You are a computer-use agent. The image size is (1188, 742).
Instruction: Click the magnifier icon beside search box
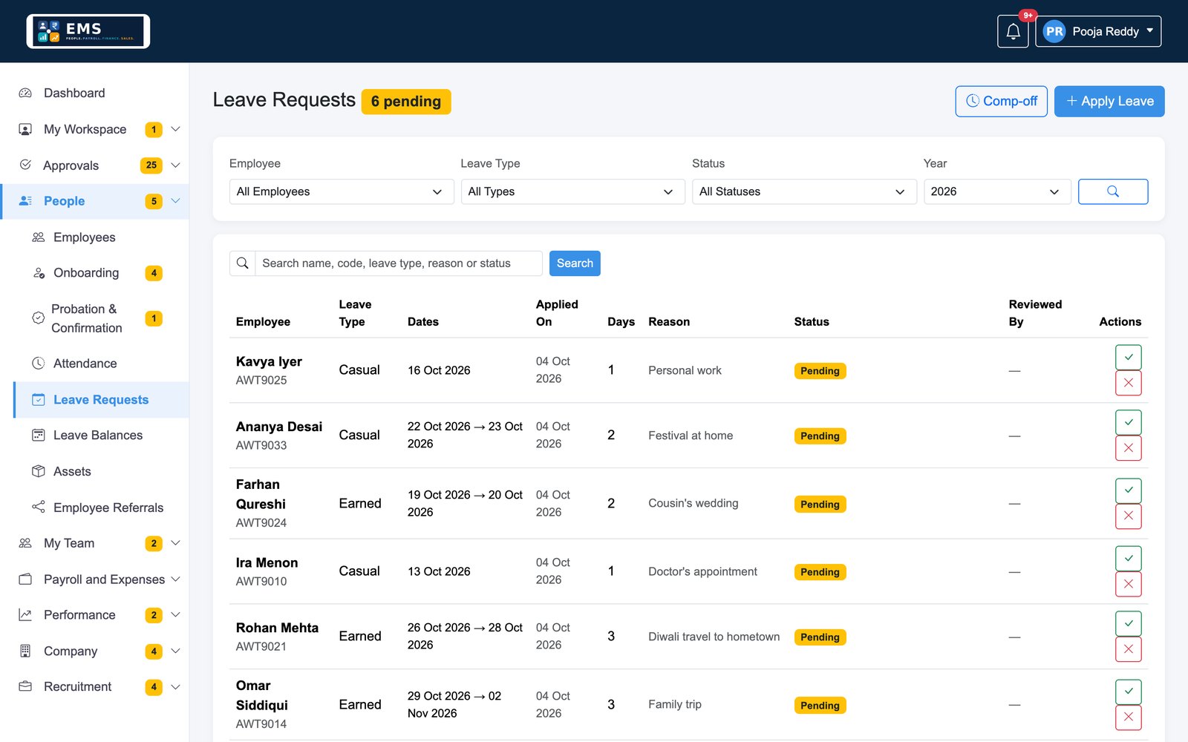coord(242,263)
